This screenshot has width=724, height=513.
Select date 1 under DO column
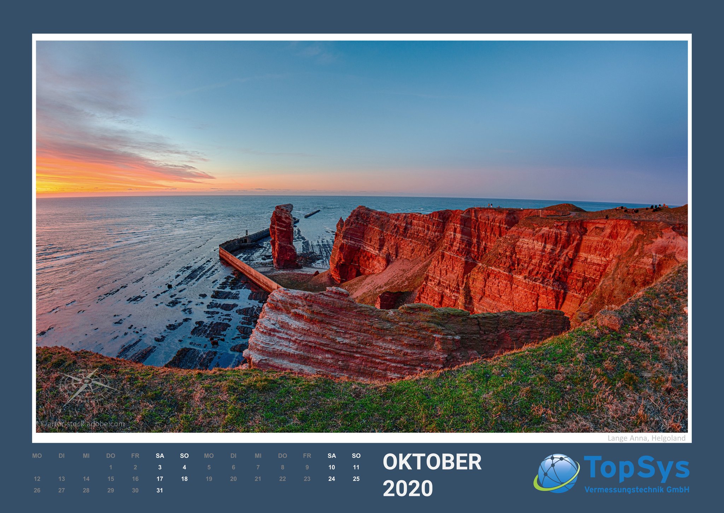[111, 467]
